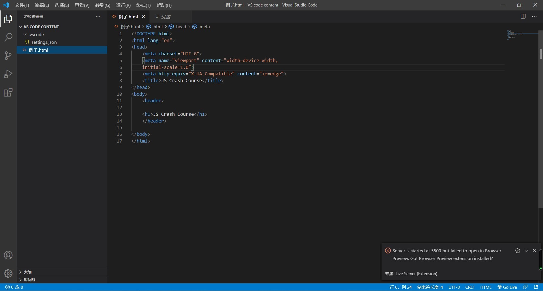Viewport: 543px width, 291px height.
Task: Open the Explorer view in activity bar
Action: (8, 19)
